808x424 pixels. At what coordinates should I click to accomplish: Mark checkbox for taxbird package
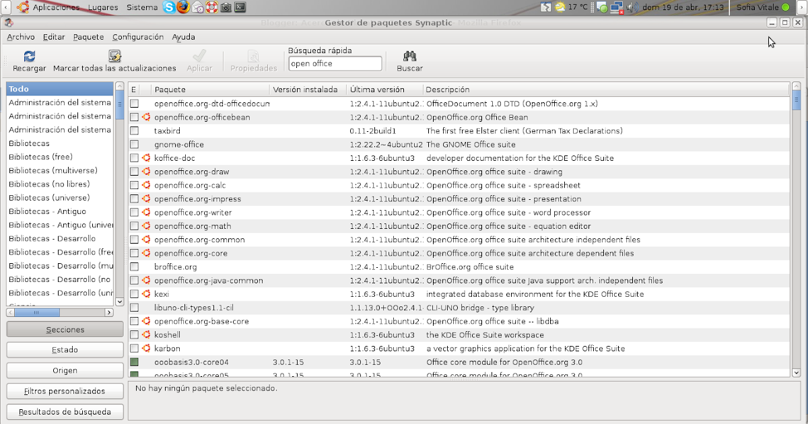[134, 131]
